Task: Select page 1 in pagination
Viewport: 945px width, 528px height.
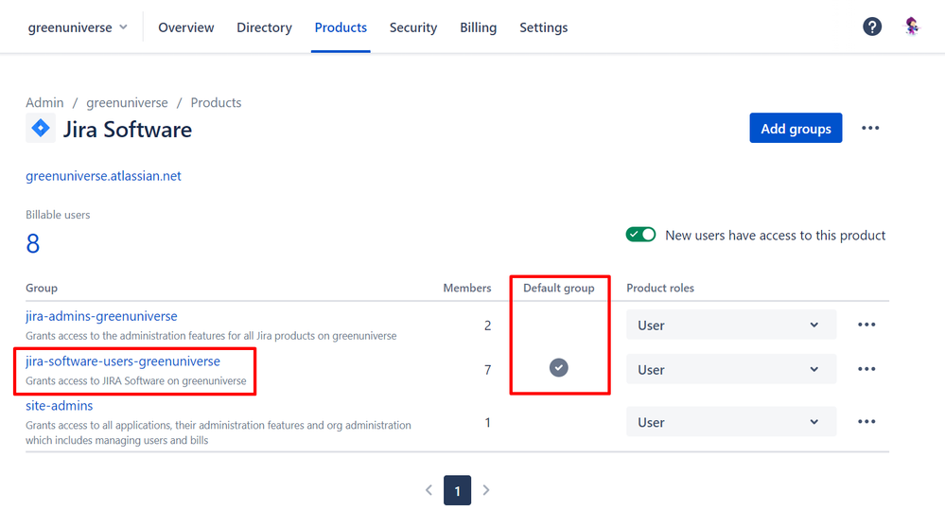Action: (458, 490)
